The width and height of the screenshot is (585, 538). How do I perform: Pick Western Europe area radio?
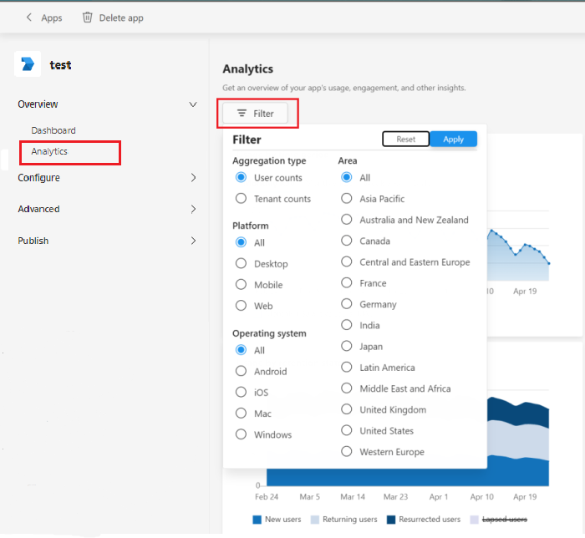347,451
